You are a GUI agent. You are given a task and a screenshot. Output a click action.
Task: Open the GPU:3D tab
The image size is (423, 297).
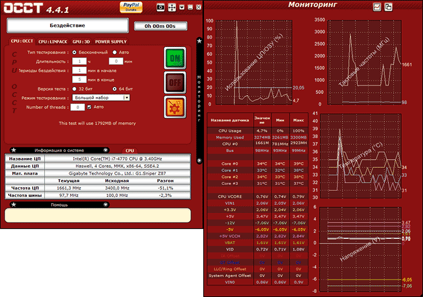click(x=81, y=42)
